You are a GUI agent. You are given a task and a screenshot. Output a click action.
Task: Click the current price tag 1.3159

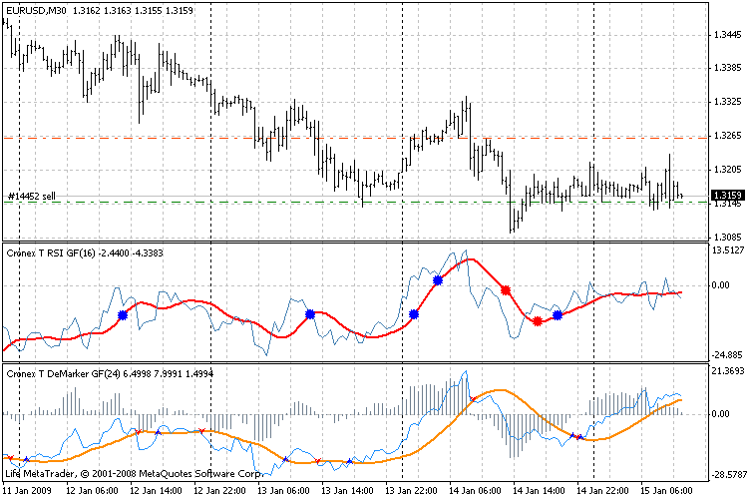[x=725, y=196]
